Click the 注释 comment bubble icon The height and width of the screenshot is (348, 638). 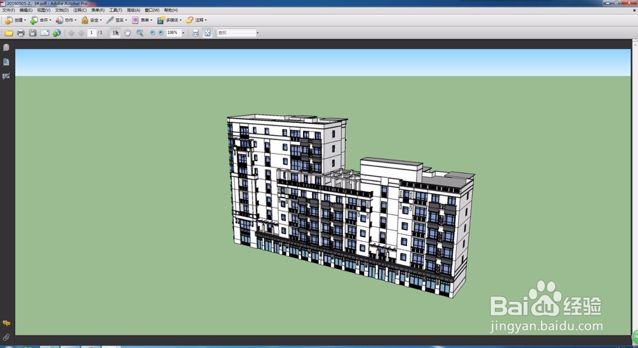[x=189, y=20]
